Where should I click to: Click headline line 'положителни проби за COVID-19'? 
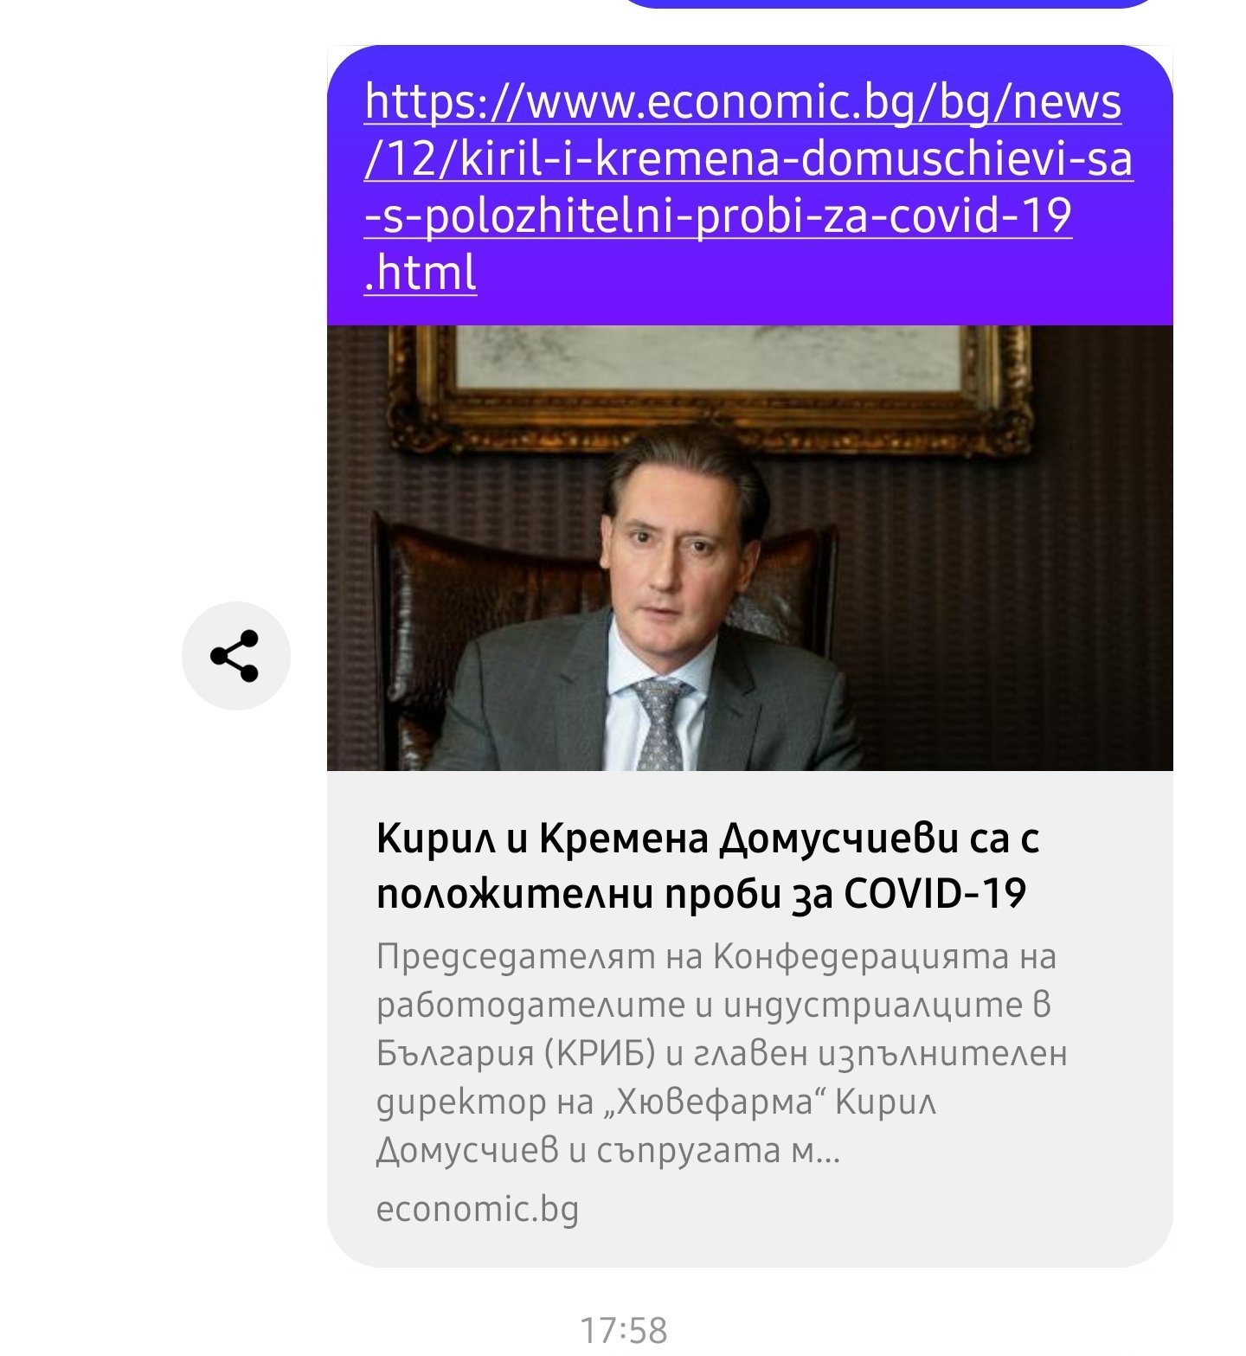pyautogui.click(x=702, y=893)
